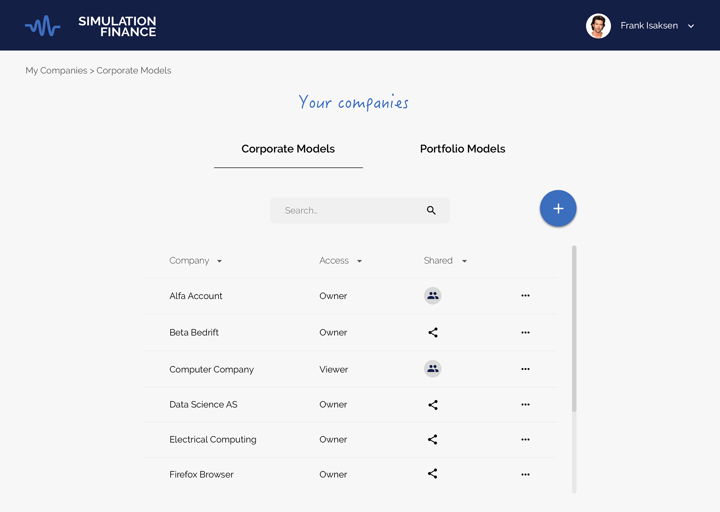
Task: Focus the Search input field
Action: click(360, 210)
